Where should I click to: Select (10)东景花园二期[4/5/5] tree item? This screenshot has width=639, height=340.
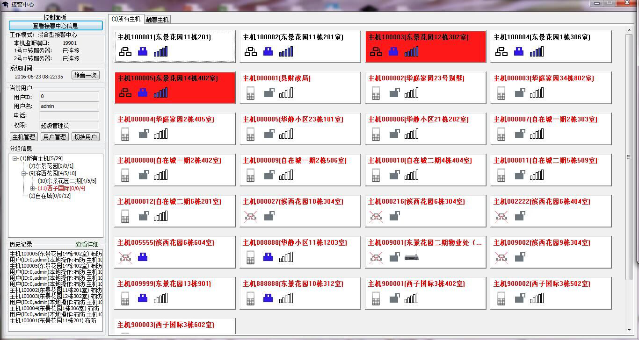tap(67, 181)
